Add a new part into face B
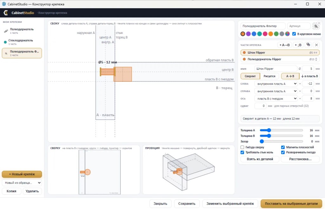This screenshot has width=325, height=209. point(298,45)
